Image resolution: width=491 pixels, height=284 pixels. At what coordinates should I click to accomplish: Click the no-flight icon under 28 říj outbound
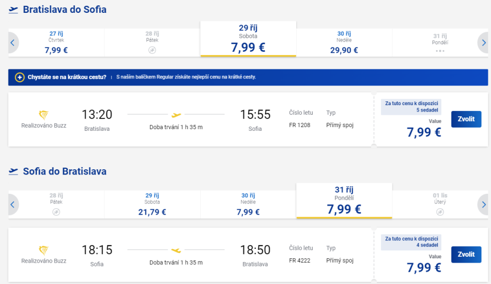tap(152, 50)
